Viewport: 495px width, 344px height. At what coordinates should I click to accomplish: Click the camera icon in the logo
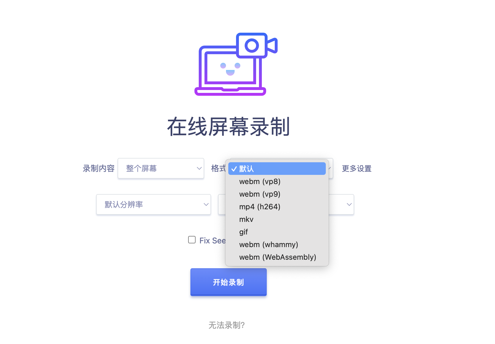pos(257,45)
